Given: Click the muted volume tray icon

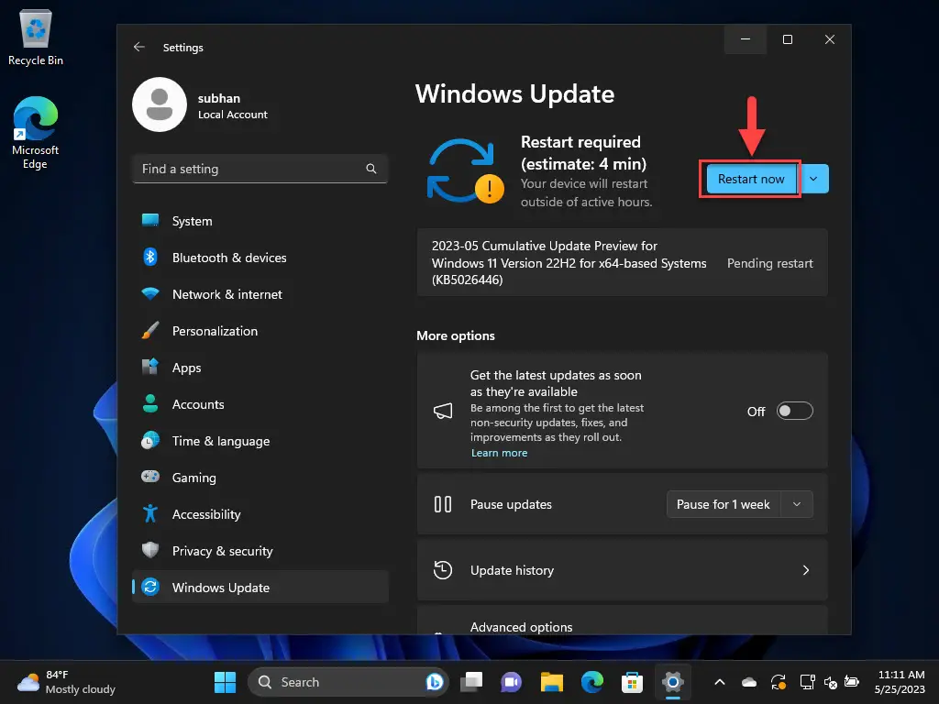Looking at the screenshot, I should [x=831, y=682].
